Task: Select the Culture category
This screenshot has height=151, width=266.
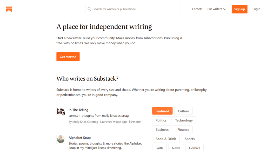Action: [183, 111]
